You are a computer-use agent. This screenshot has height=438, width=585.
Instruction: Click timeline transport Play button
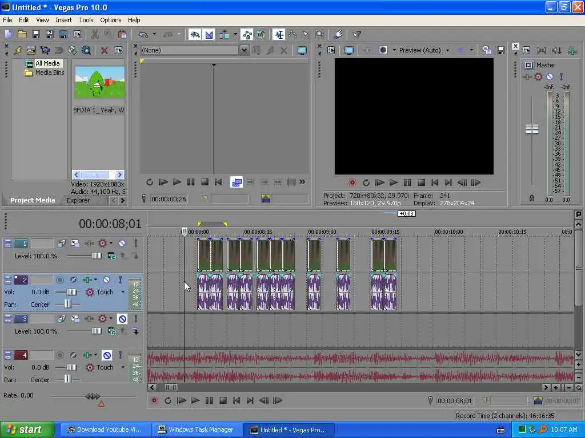(x=195, y=401)
